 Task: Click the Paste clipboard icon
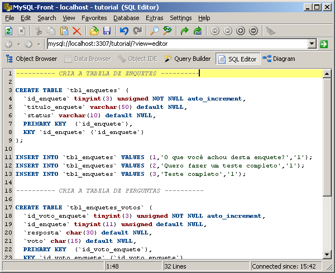click(x=64, y=31)
